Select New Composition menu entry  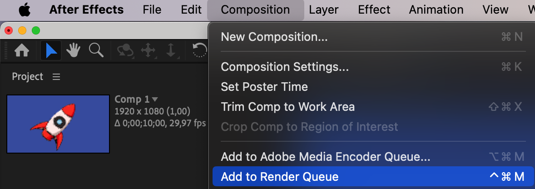pyautogui.click(x=274, y=37)
